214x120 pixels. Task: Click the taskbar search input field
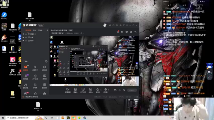(25, 118)
